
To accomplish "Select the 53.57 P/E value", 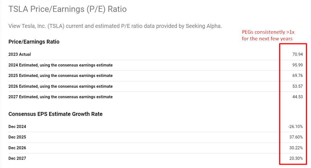I will [x=297, y=86].
